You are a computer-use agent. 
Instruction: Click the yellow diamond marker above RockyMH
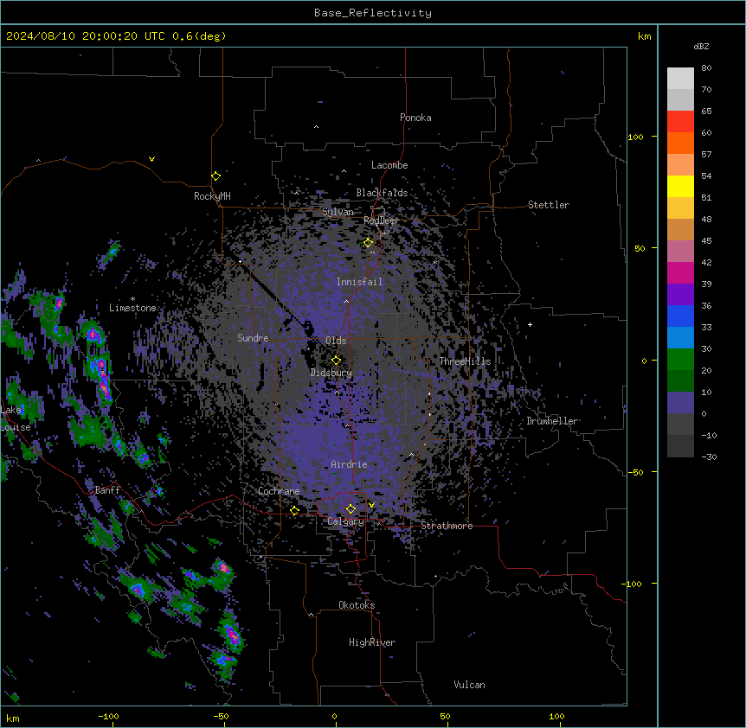(215, 176)
